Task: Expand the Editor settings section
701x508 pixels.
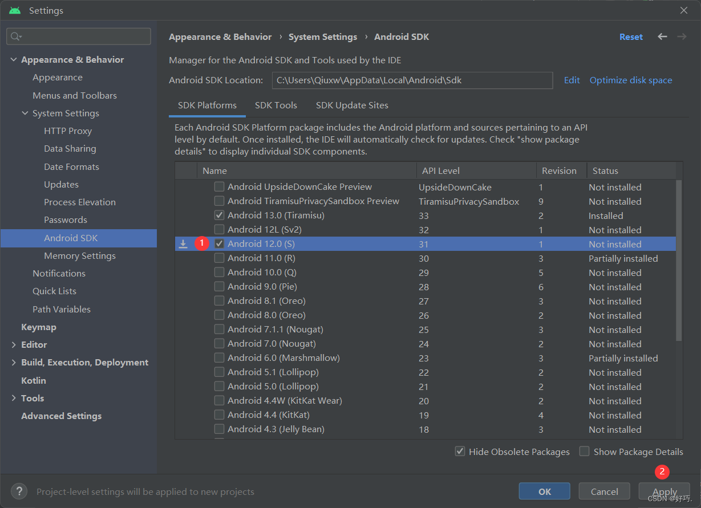Action: 14,345
